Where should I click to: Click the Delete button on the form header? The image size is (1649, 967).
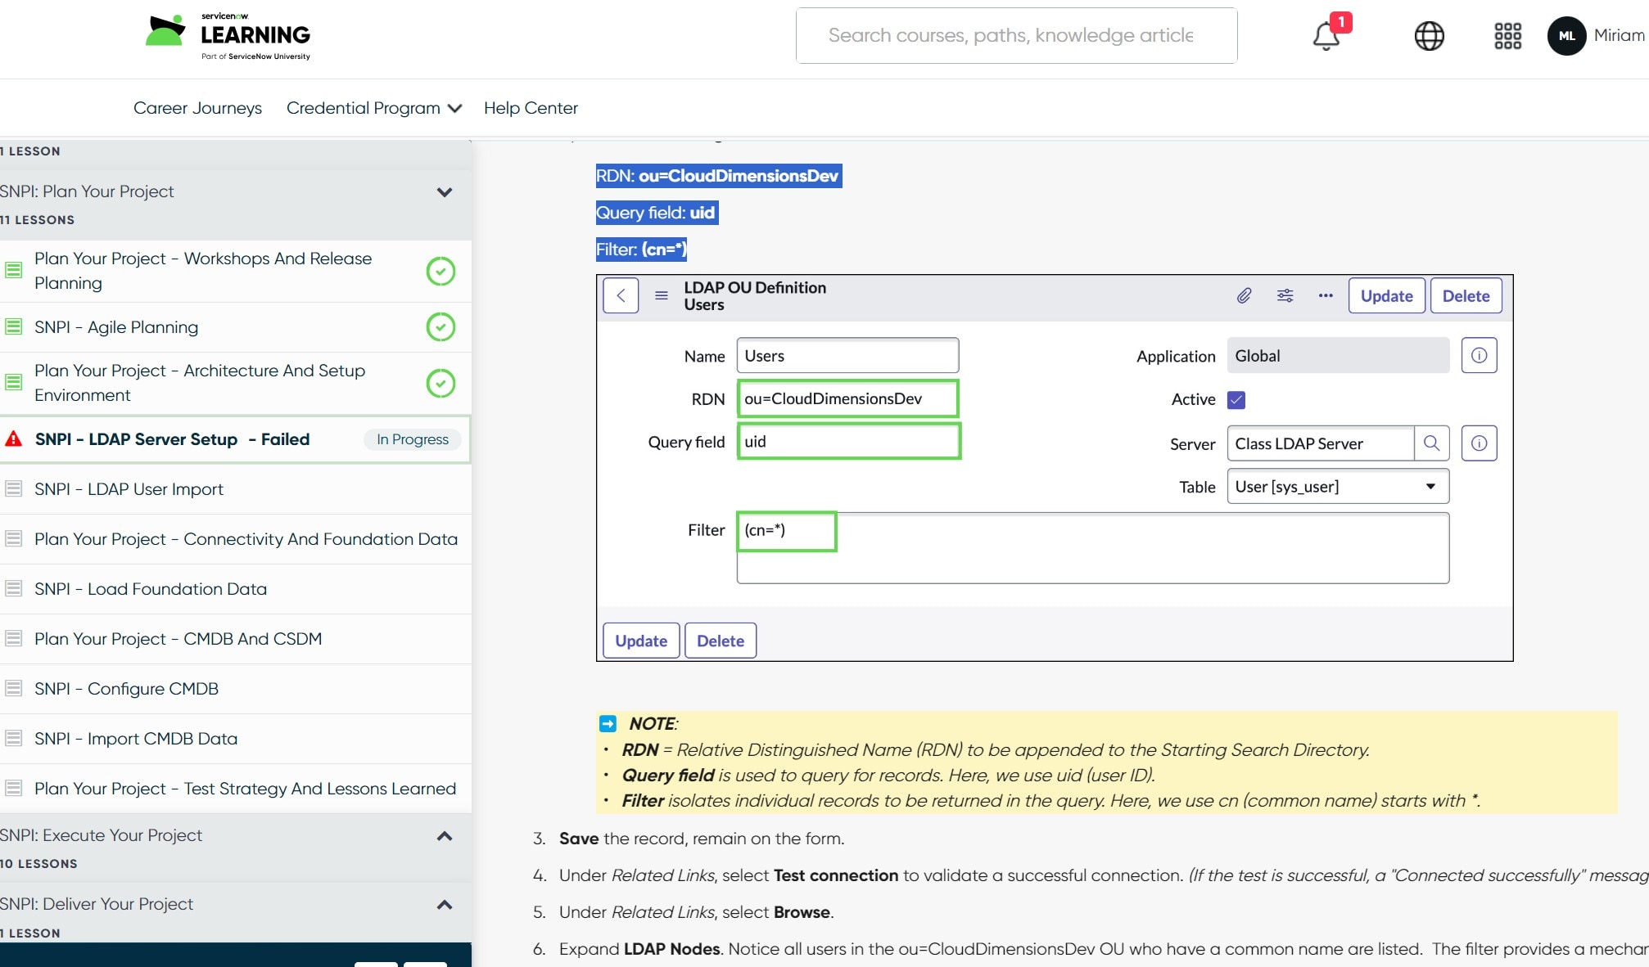pyautogui.click(x=1466, y=295)
